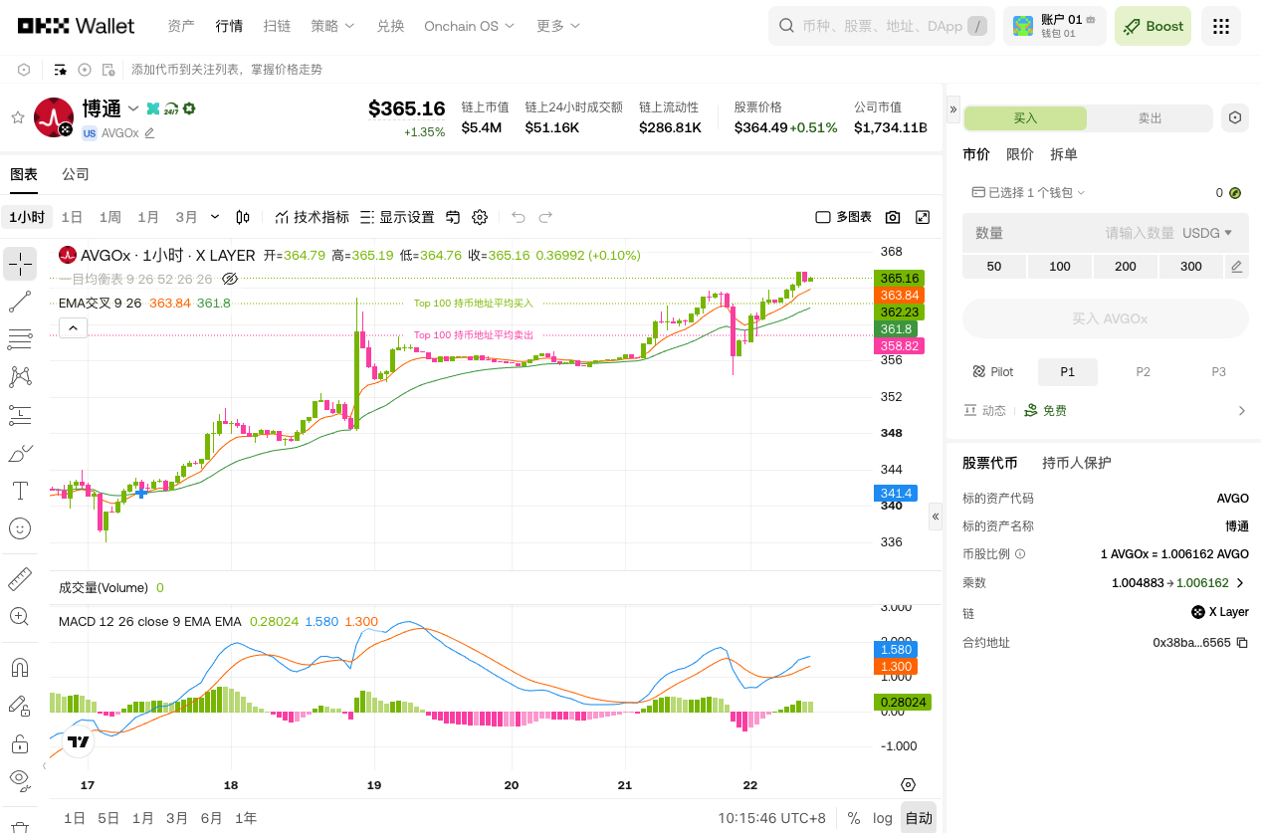Undo the last chart action
Image resolution: width=1261 pixels, height=833 pixels.
tap(518, 217)
